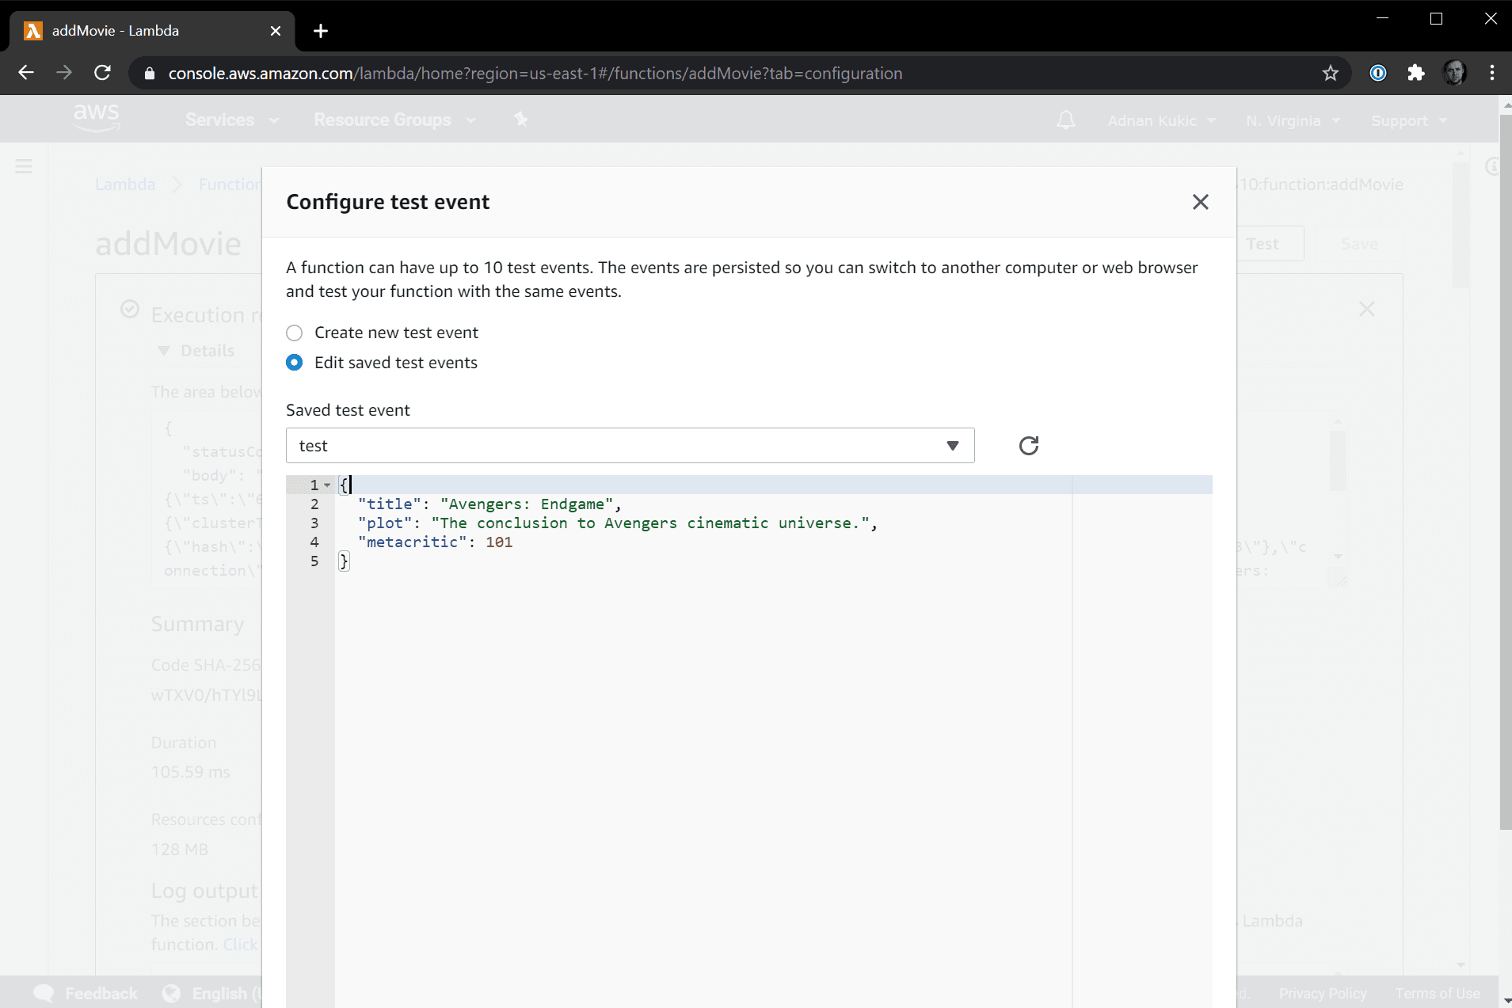The height and width of the screenshot is (1008, 1512).
Task: Click the browser reload page icon
Action: [x=102, y=73]
